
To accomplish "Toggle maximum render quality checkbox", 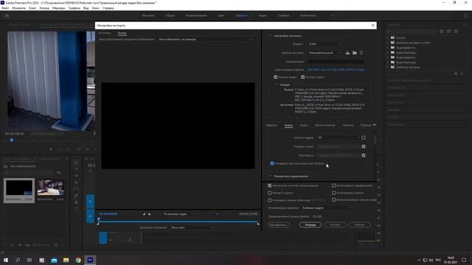I will [x=270, y=185].
